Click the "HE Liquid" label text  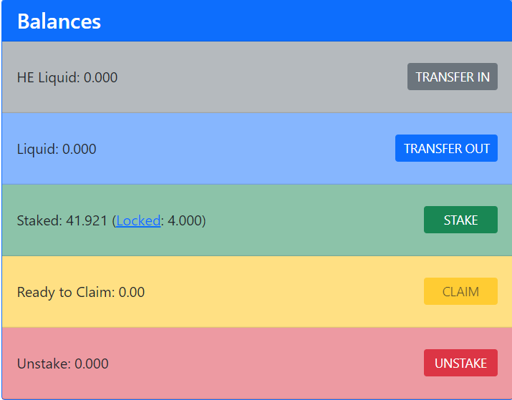(x=47, y=78)
